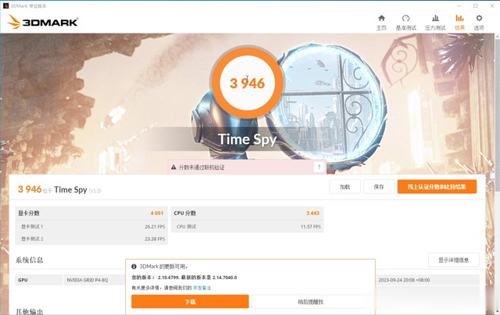Click the 显卡分数 row header
Image resolution: width=500 pixels, height=315 pixels.
pos(28,213)
